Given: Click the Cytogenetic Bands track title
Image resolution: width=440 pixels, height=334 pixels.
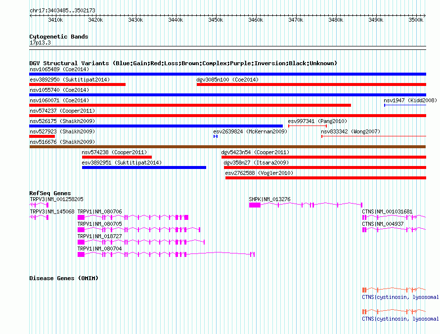Looking at the screenshot, I should point(59,37).
